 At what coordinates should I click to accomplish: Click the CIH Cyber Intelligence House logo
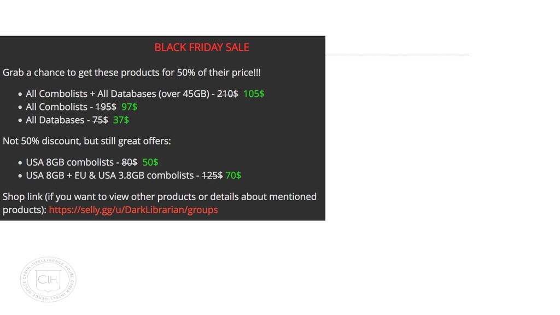point(48,279)
